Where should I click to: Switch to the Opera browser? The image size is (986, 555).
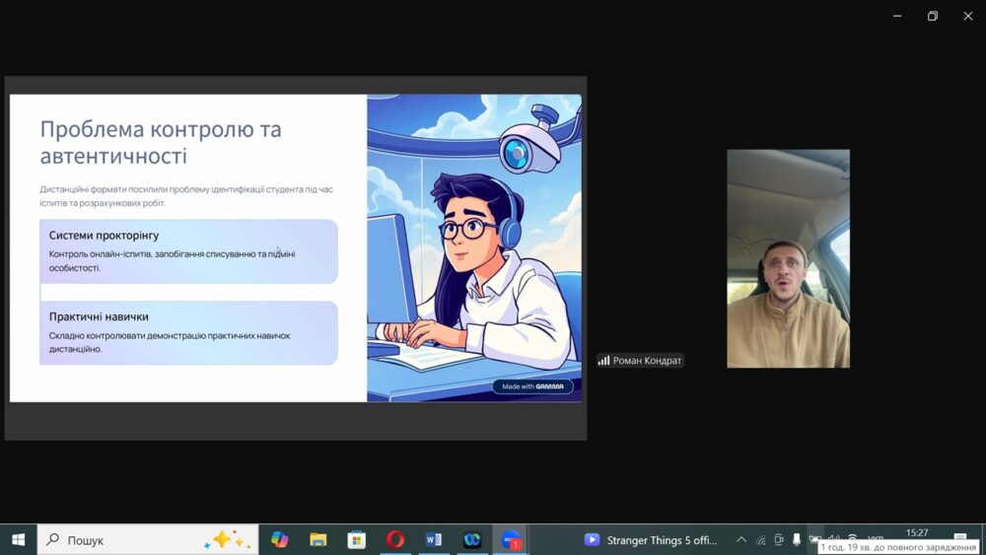pyautogui.click(x=395, y=539)
